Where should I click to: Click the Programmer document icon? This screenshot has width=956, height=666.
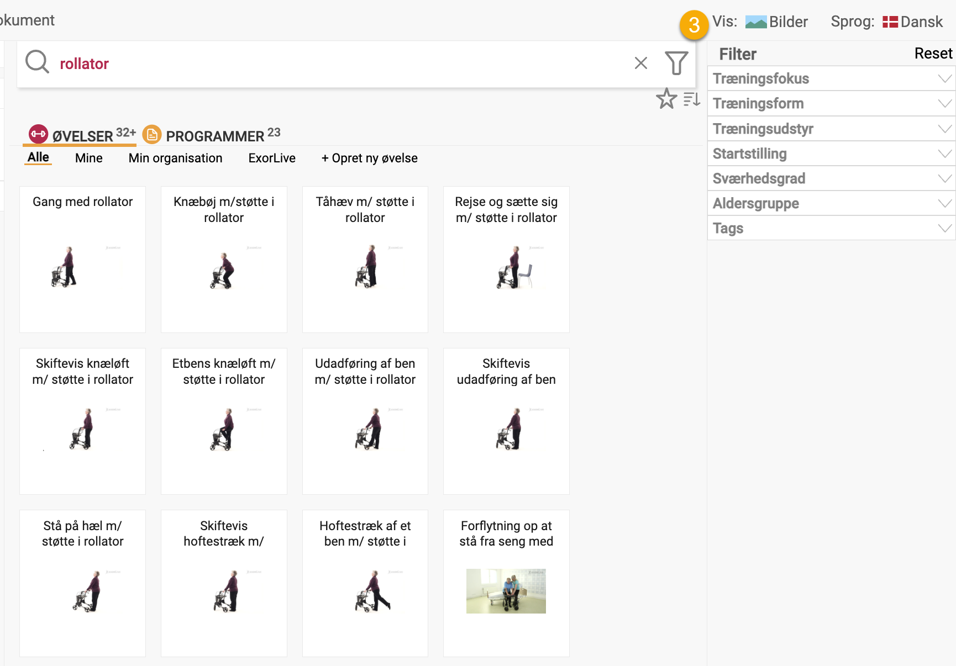(x=152, y=134)
